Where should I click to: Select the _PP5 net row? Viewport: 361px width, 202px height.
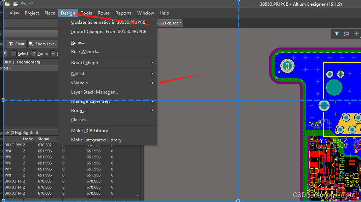tap(68, 157)
